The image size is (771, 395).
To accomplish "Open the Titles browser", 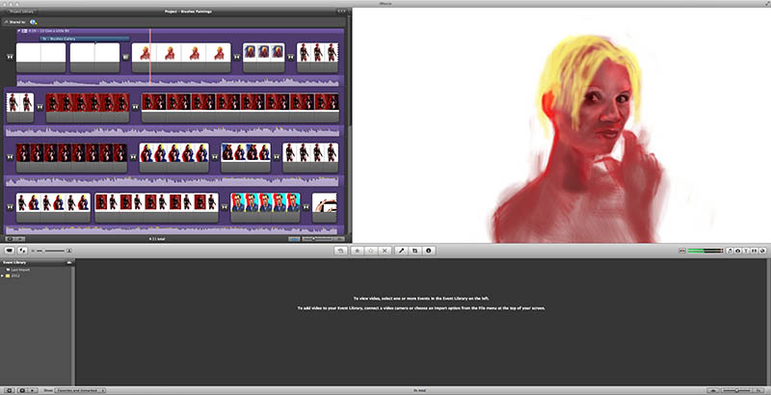I will click(x=745, y=250).
